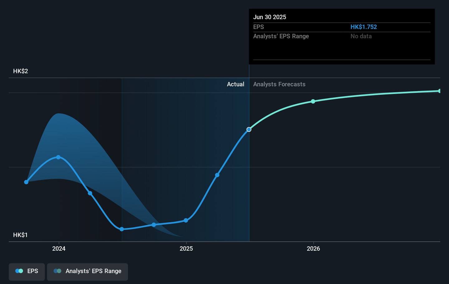Toggle the Analysts' EPS Range legend series

88,271
